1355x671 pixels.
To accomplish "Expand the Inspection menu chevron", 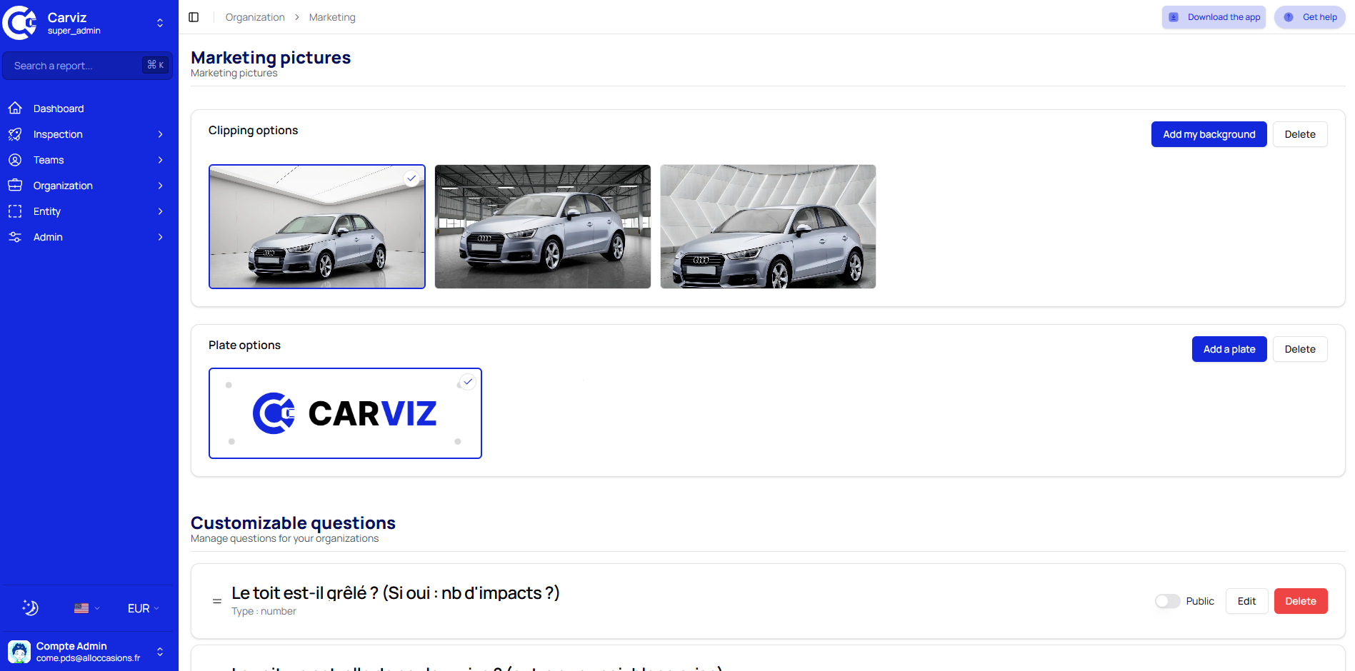I will click(160, 134).
